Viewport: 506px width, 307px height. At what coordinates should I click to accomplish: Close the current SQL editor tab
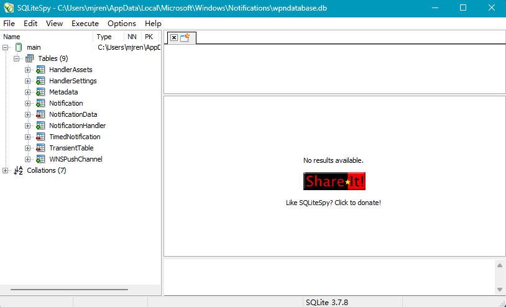[x=174, y=38]
